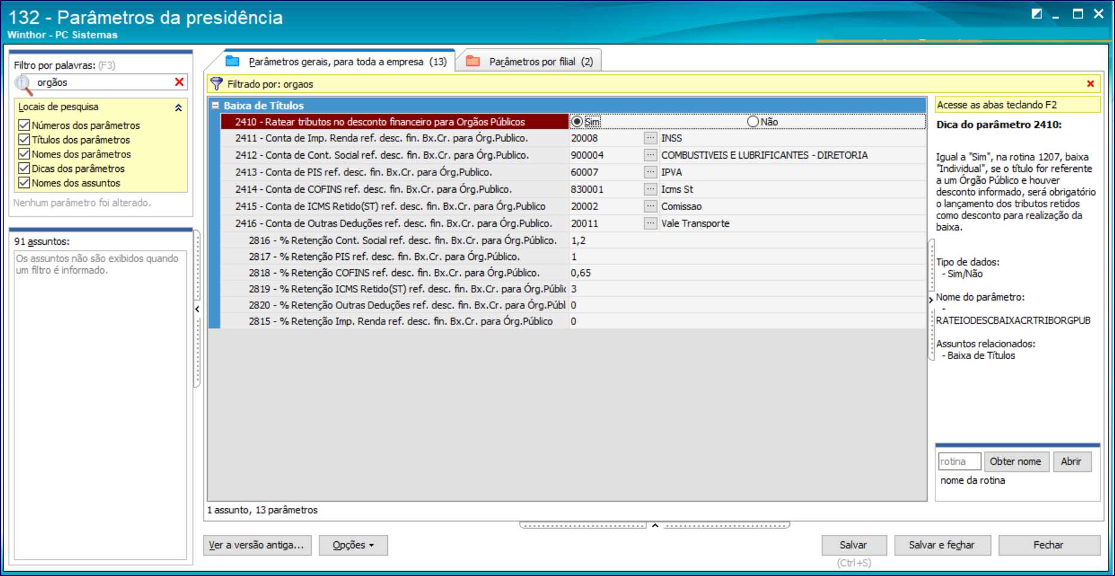Screen dimensions: 1115x576
Task: Open account lookup for parameter 2412
Action: tap(651, 155)
